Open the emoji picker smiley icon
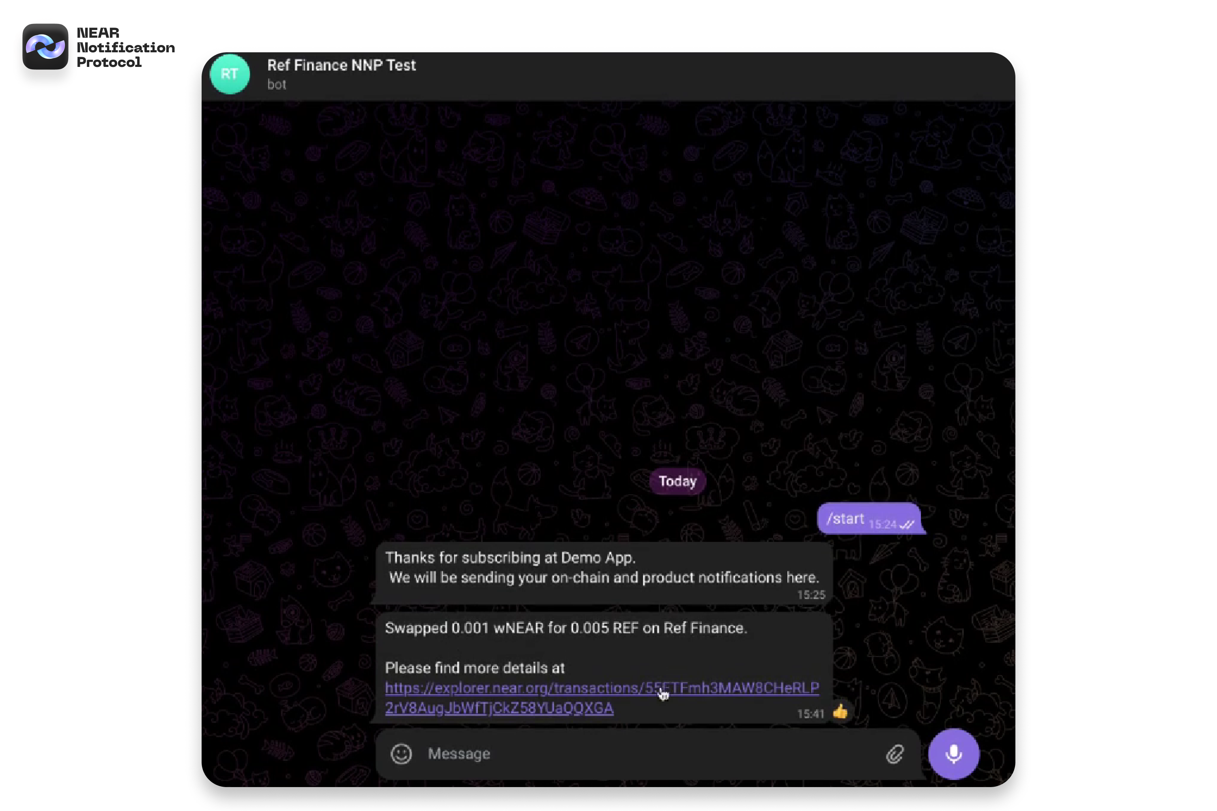The width and height of the screenshot is (1217, 811). pos(401,754)
